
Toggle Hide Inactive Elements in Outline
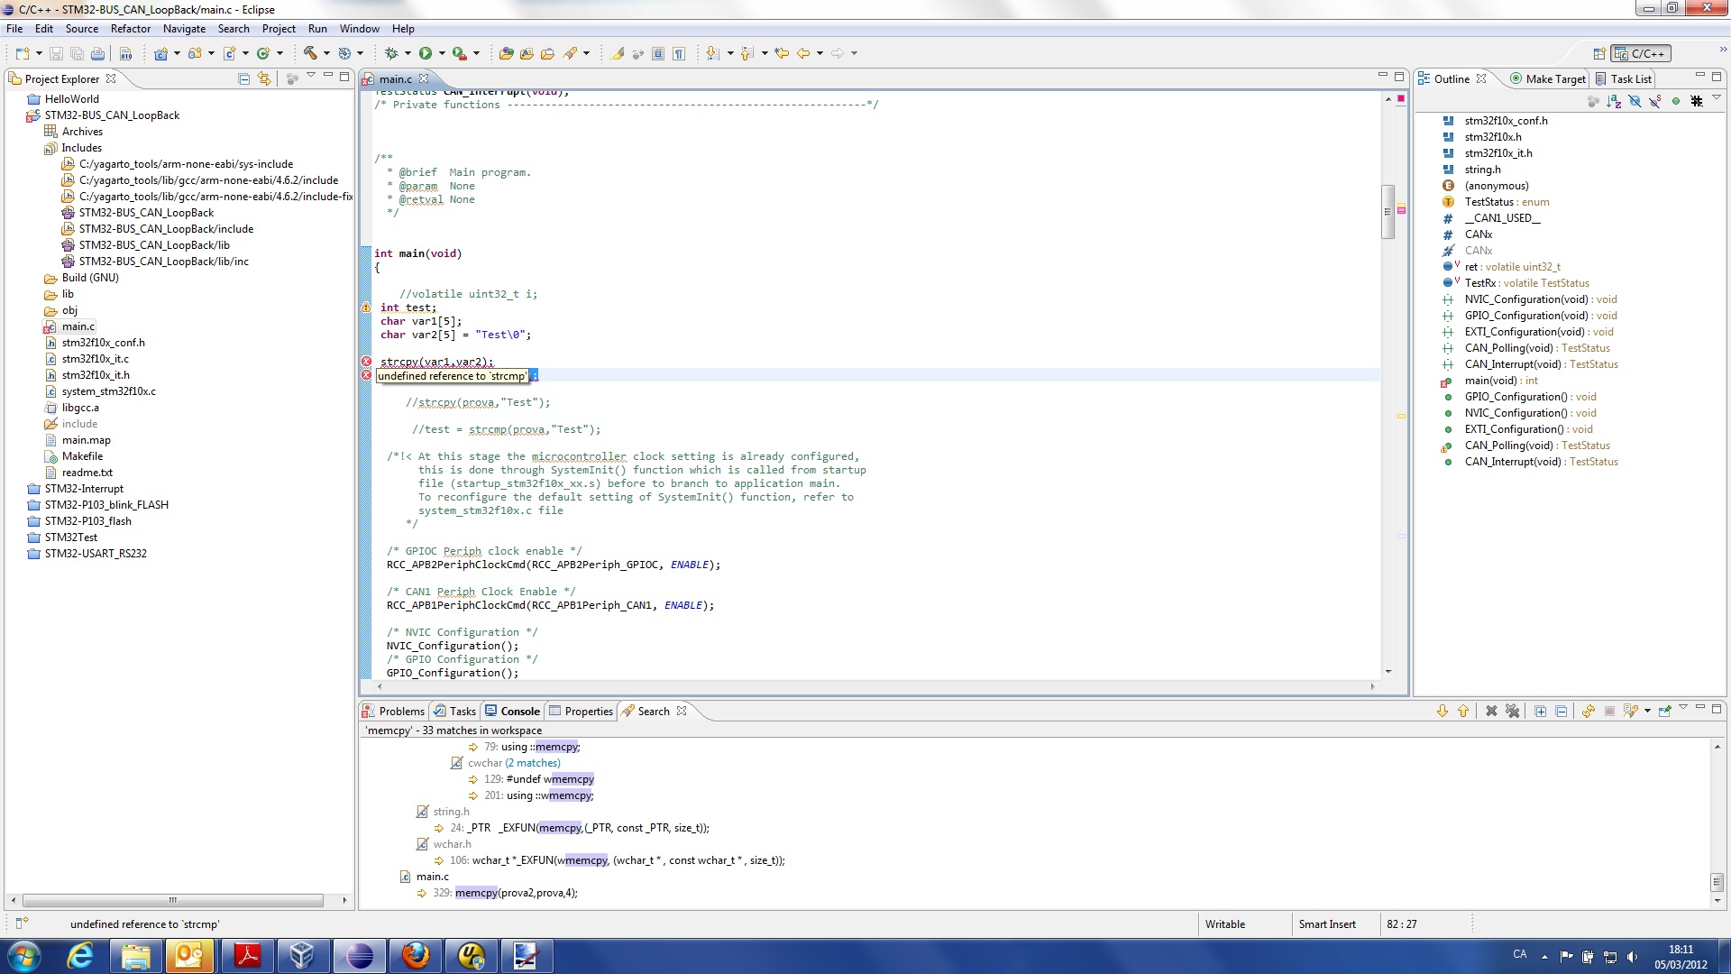(x=1697, y=101)
